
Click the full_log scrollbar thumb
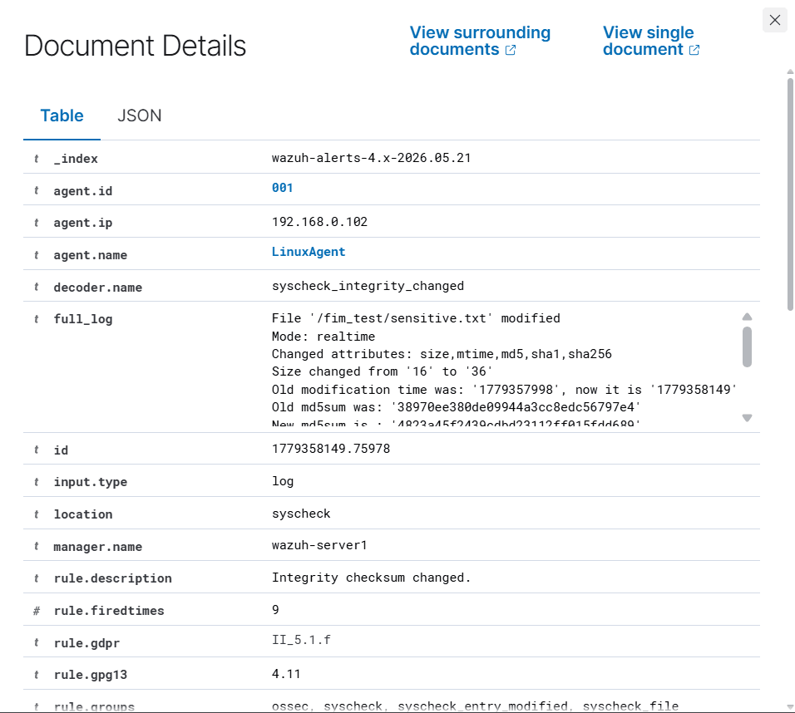point(747,347)
